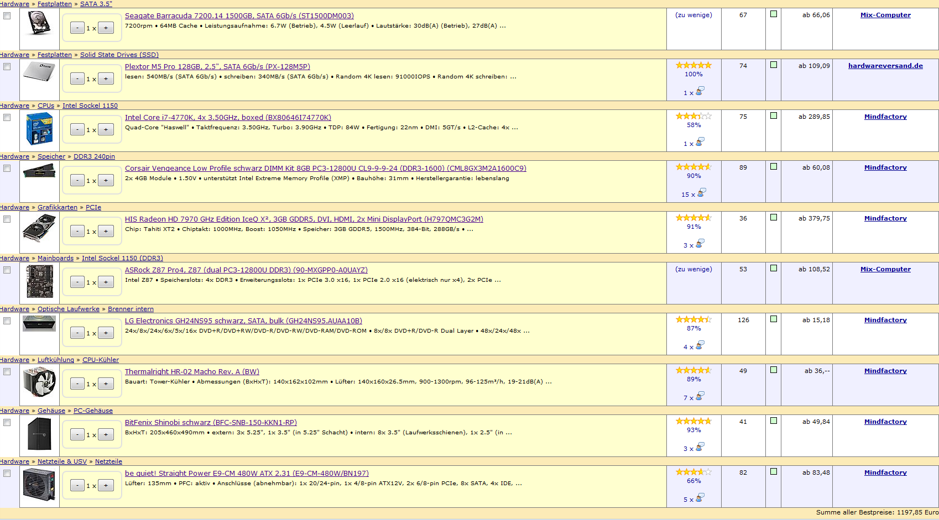Viewport: 939px width, 520px height.
Task: Open reviews icon for Intel Core i7-4770K
Action: (x=700, y=141)
